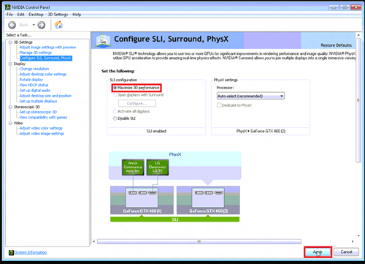Open the 3D Settings menu
The image size is (365, 264).
click(x=58, y=15)
